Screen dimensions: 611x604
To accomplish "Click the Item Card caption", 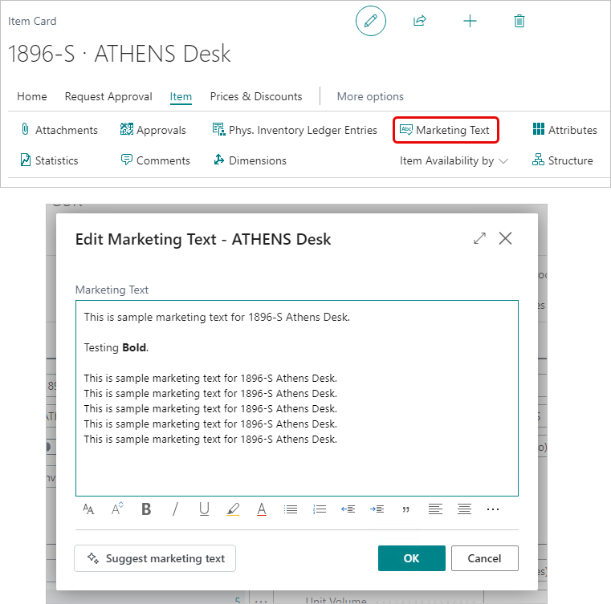I will pos(32,21).
